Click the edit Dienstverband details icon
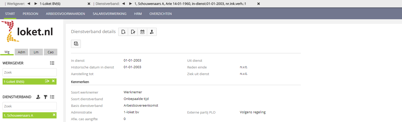Viewport: 402px width, 122px height. coord(133,32)
